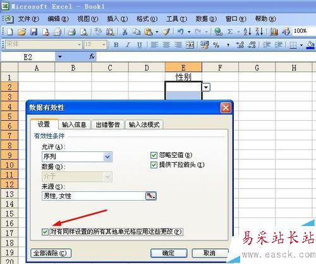Expand the Paste options dropdown arrow

157,32
